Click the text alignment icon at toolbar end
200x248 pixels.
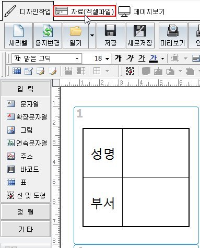click(196, 58)
